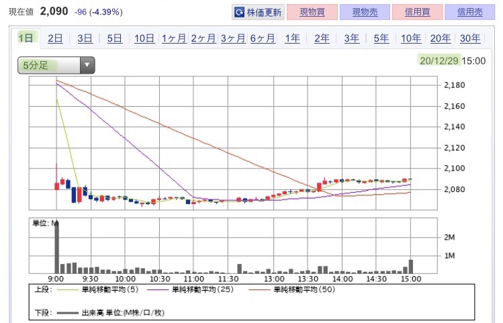
Task: Click the chart timestamp 20/12/29 15:00
Action: [453, 60]
